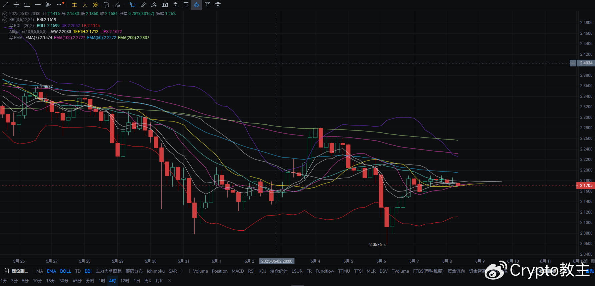Add the 资金流向 sub-indicator
The width and height of the screenshot is (595, 286).
coord(456,271)
